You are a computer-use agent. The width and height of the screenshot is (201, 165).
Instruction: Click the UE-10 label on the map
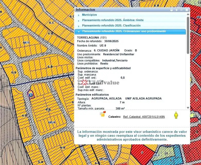pos(104,159)
